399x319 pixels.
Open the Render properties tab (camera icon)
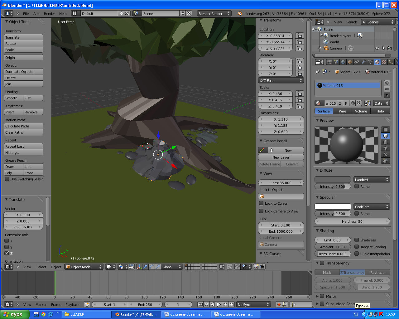(x=329, y=62)
